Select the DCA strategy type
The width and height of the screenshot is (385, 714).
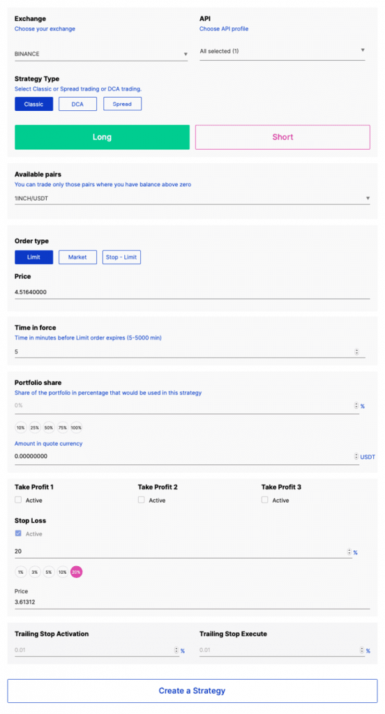coord(77,104)
